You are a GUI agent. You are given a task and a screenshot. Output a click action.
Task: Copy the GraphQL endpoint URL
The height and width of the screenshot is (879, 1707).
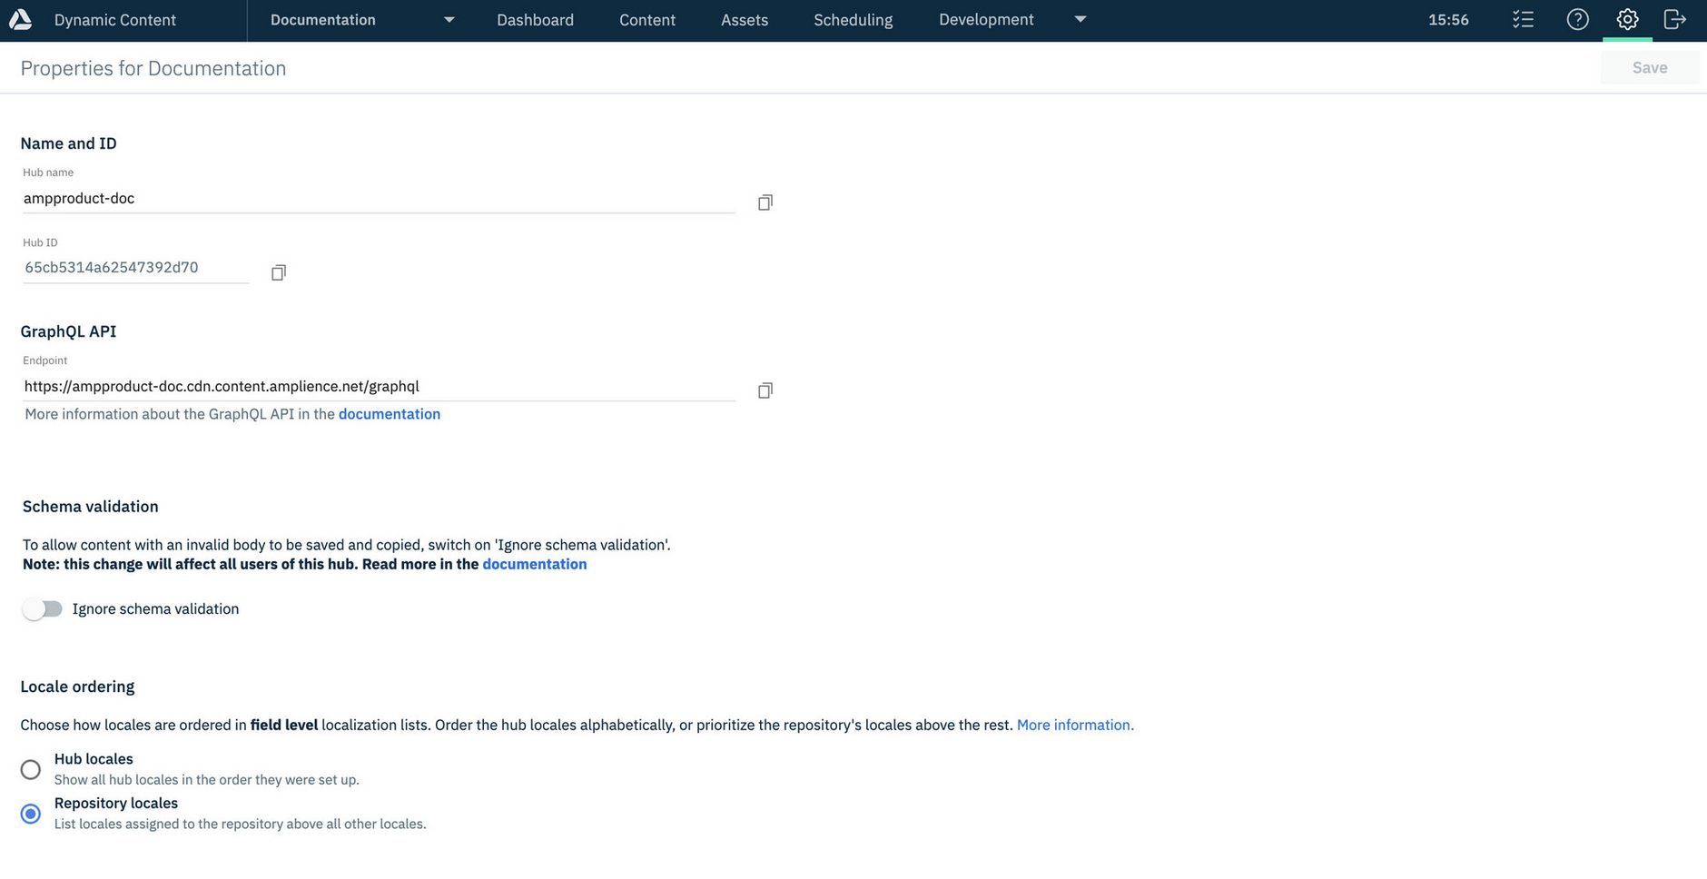click(x=765, y=390)
